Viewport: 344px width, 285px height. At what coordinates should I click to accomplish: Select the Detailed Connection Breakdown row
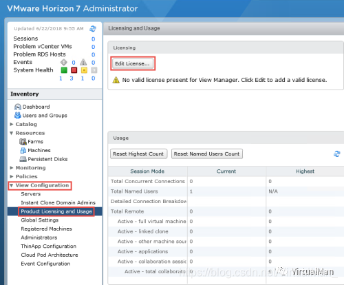pyautogui.click(x=226, y=201)
